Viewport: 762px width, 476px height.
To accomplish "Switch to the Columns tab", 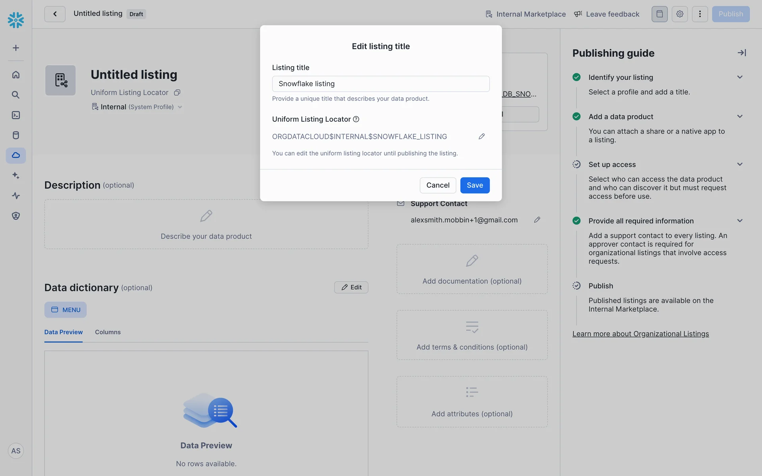I will pos(108,332).
